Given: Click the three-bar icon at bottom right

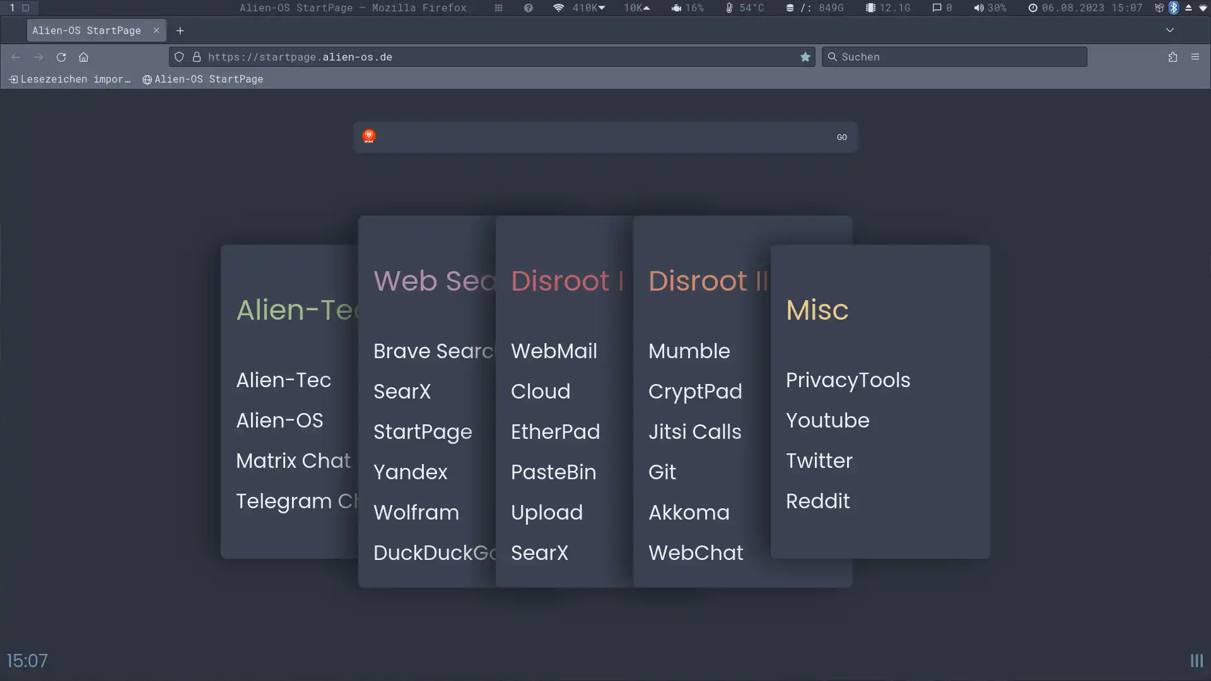Looking at the screenshot, I should (x=1196, y=661).
